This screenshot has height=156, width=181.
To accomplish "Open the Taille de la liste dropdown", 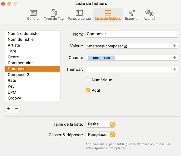I will coord(100,124).
